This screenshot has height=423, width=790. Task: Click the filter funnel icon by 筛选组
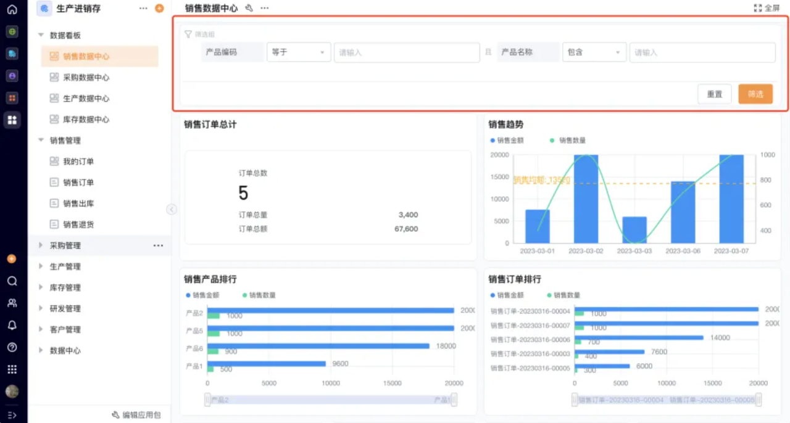tap(188, 35)
